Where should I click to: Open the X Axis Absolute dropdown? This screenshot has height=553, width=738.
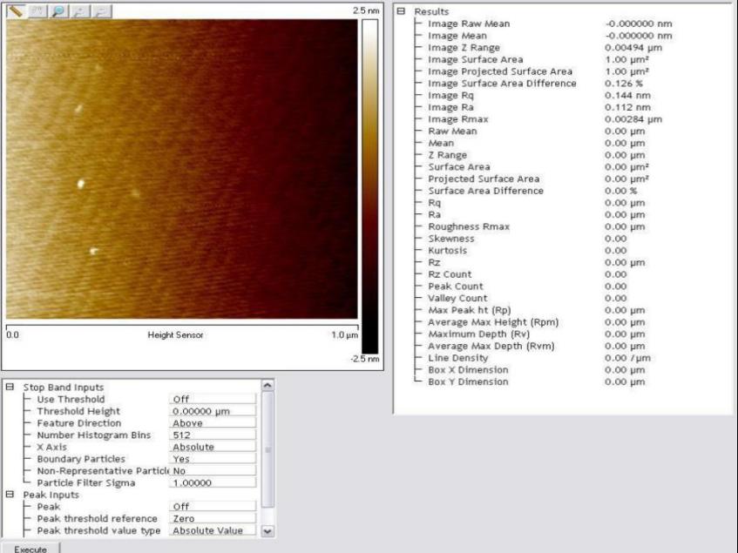[x=213, y=447]
